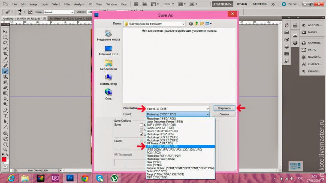The width and height of the screenshot is (326, 183).
Task: Go up one folder level in dialog
Action: pos(196,24)
